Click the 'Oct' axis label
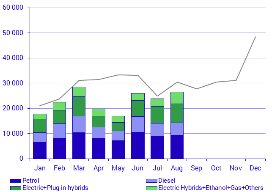272x192 pixels. [x=216, y=168]
